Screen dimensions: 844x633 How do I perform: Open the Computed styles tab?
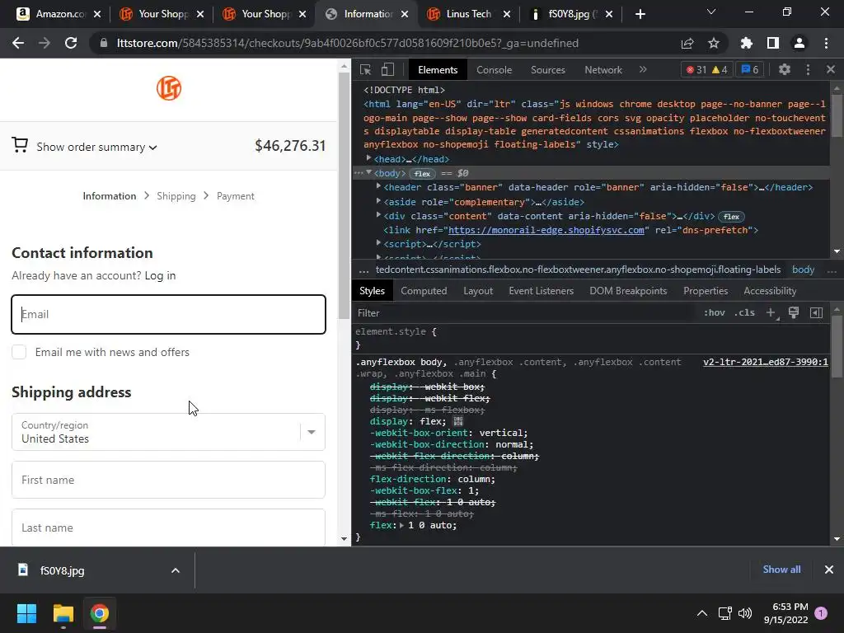click(x=424, y=291)
